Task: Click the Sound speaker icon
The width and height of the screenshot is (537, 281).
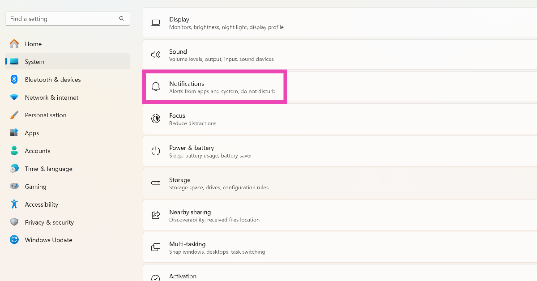Action: coord(156,55)
